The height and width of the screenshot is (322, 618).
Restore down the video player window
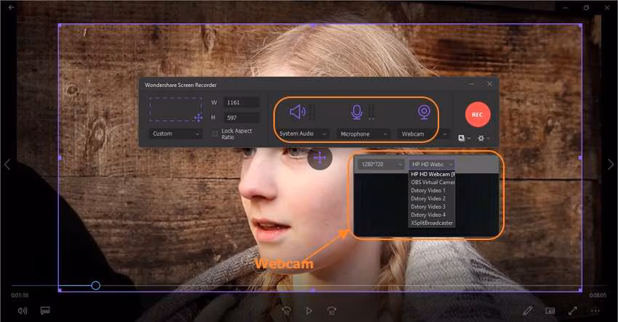point(587,7)
